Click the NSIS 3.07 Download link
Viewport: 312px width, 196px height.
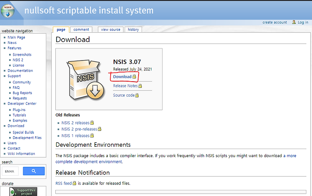122,77
